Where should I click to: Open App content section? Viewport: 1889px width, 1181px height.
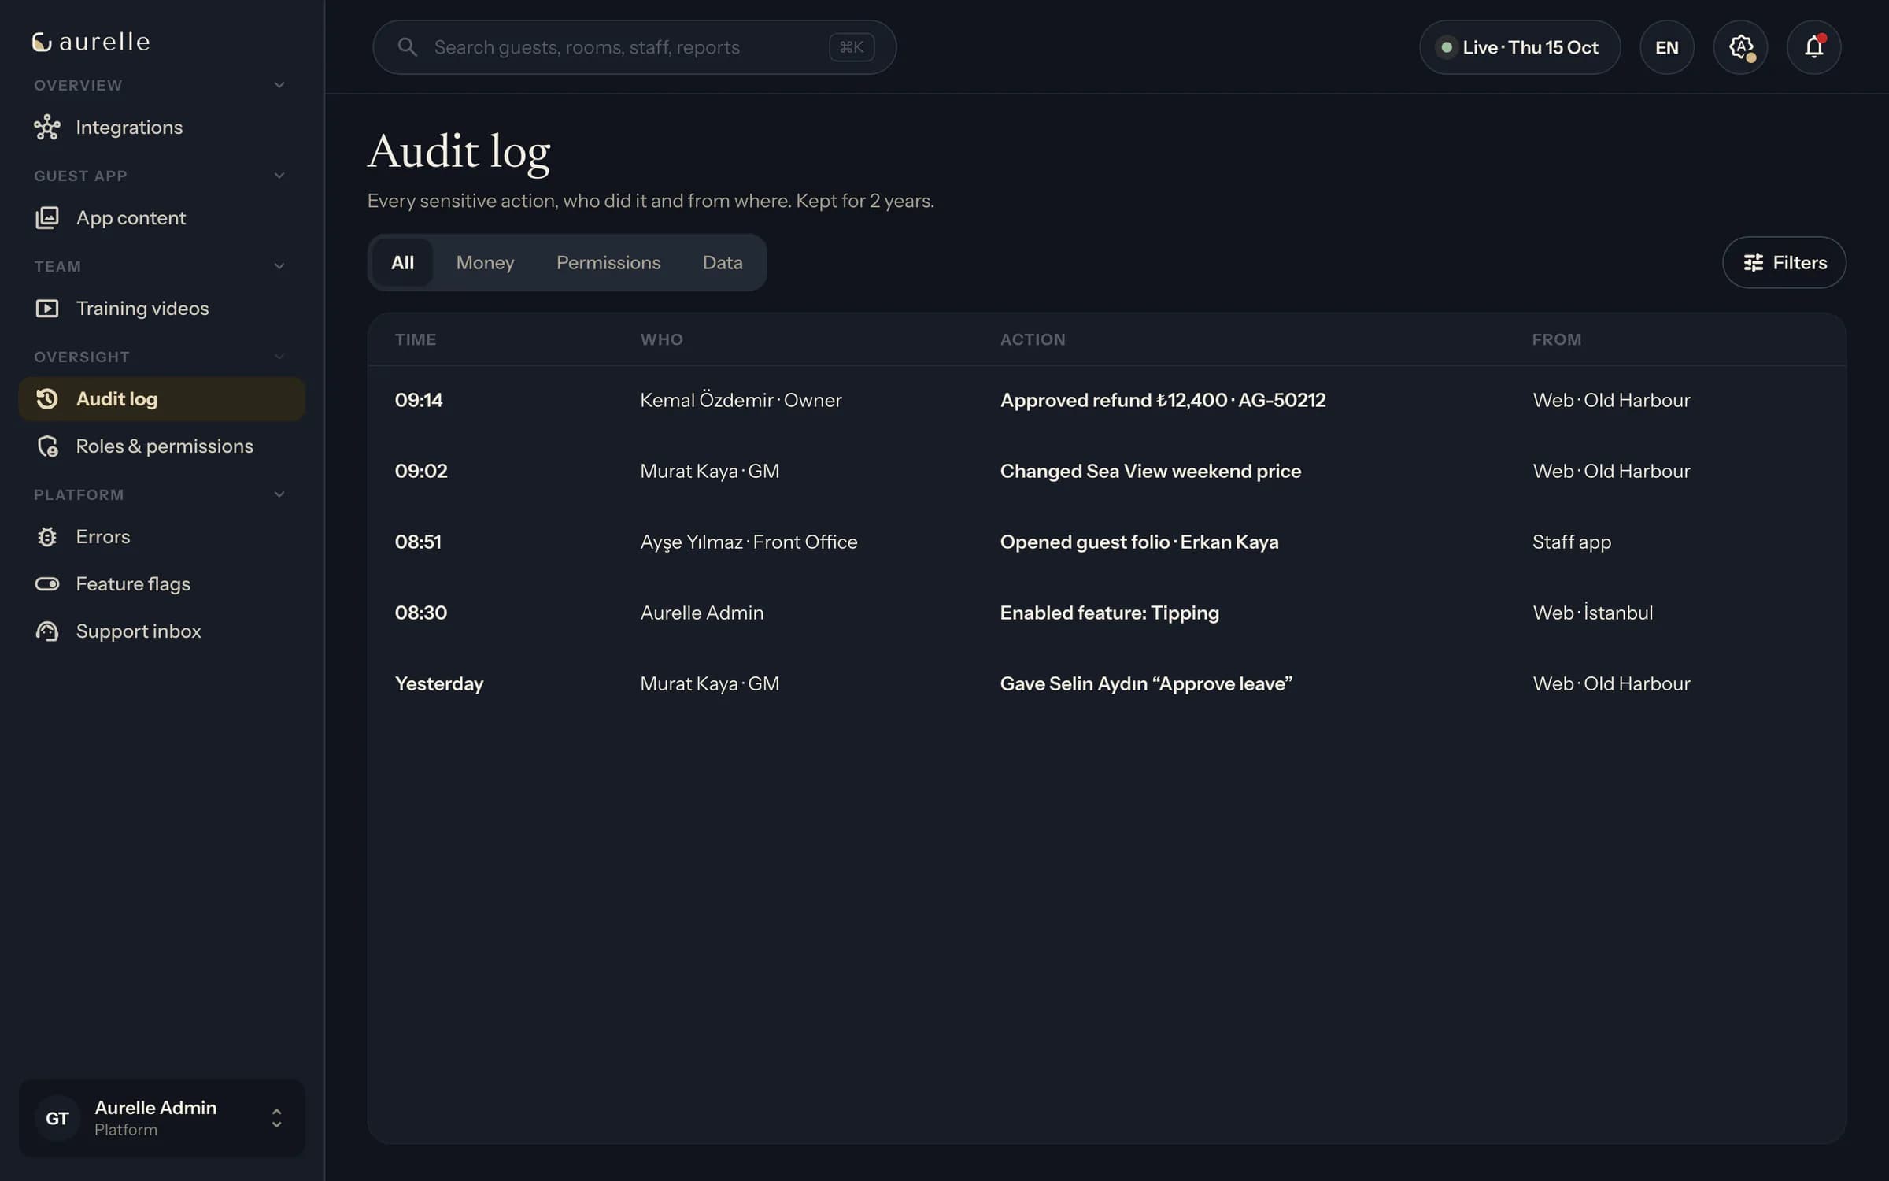tap(161, 218)
